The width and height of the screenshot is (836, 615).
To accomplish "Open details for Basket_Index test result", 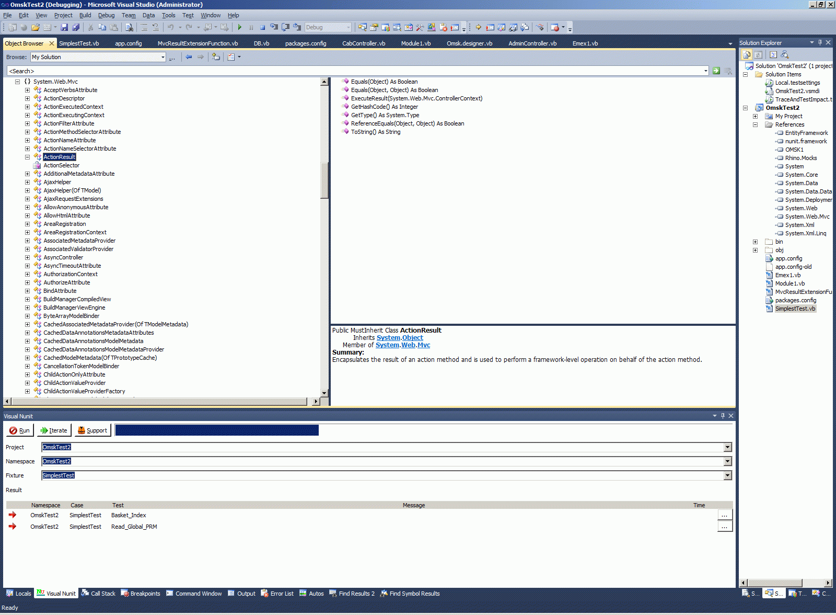I will pyautogui.click(x=725, y=515).
